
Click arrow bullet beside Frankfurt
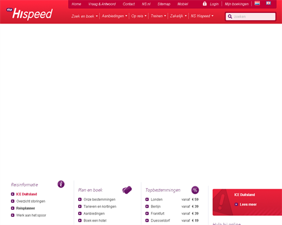[147, 213]
